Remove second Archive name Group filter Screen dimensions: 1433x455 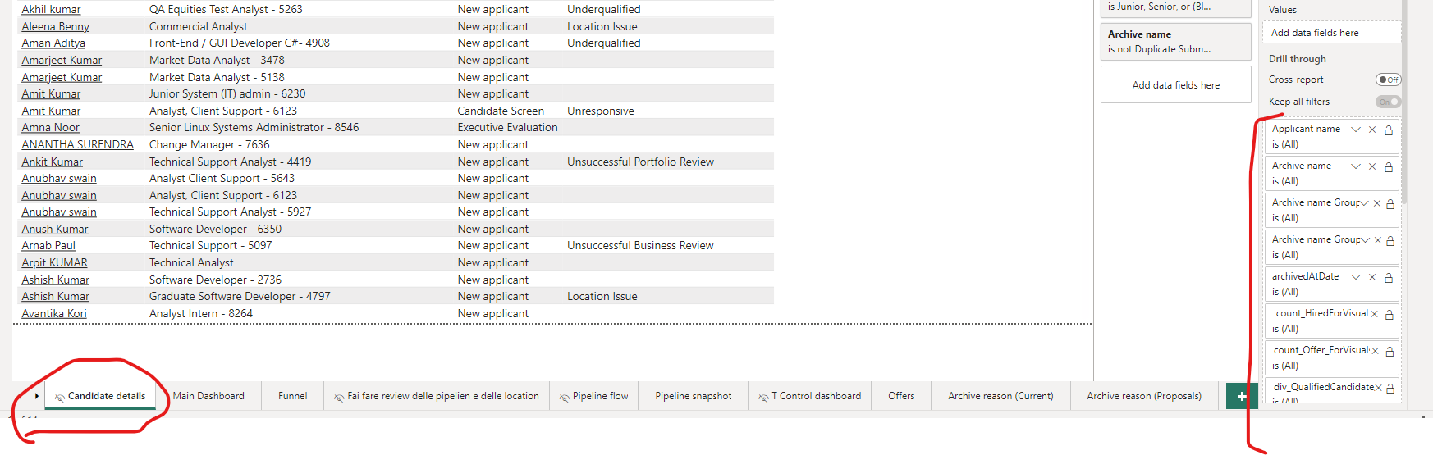coord(1377,240)
